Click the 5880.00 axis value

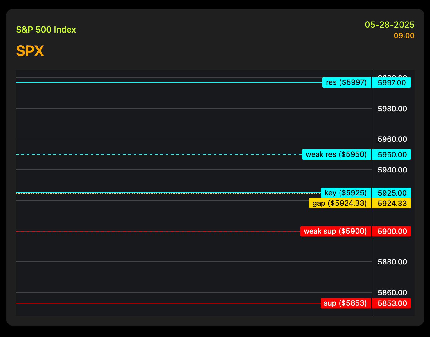pyautogui.click(x=392, y=262)
